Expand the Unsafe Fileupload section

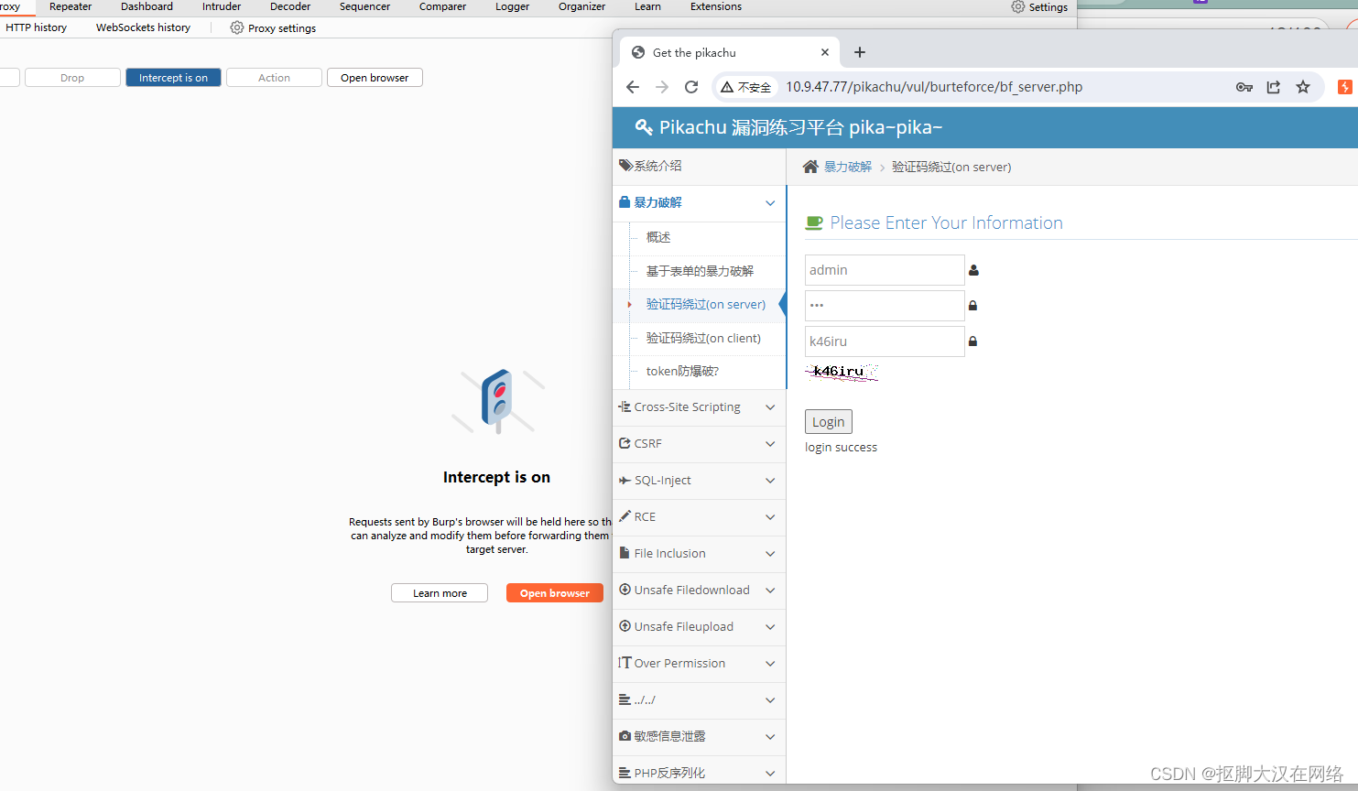click(x=699, y=627)
